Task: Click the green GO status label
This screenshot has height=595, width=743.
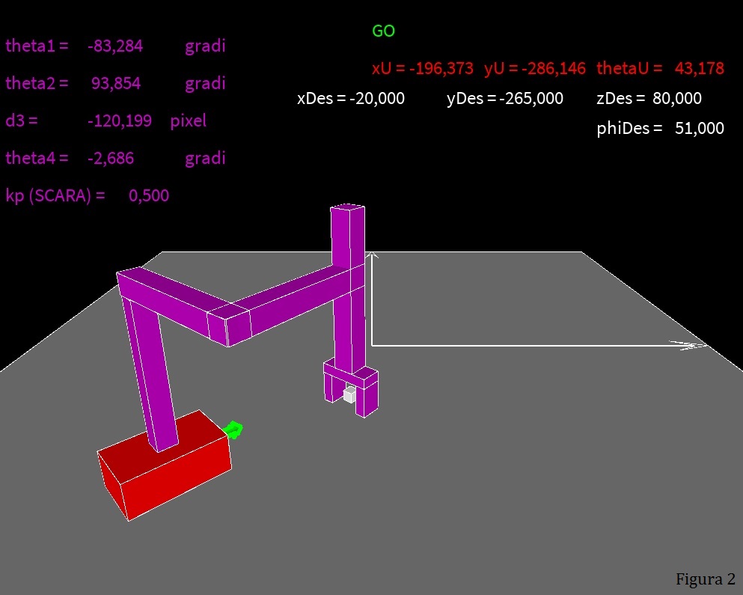Action: tap(383, 31)
